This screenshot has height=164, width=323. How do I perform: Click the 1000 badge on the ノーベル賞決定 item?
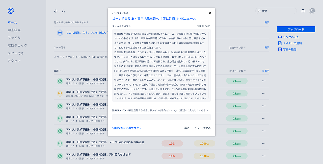204,144
